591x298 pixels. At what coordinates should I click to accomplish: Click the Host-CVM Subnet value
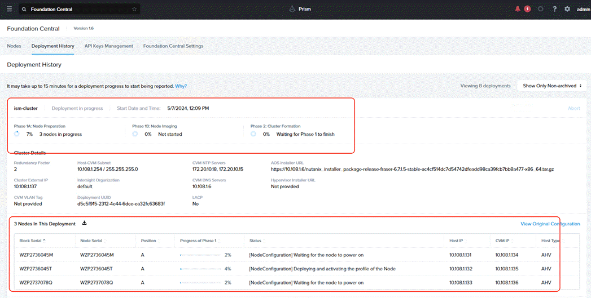[107, 170]
